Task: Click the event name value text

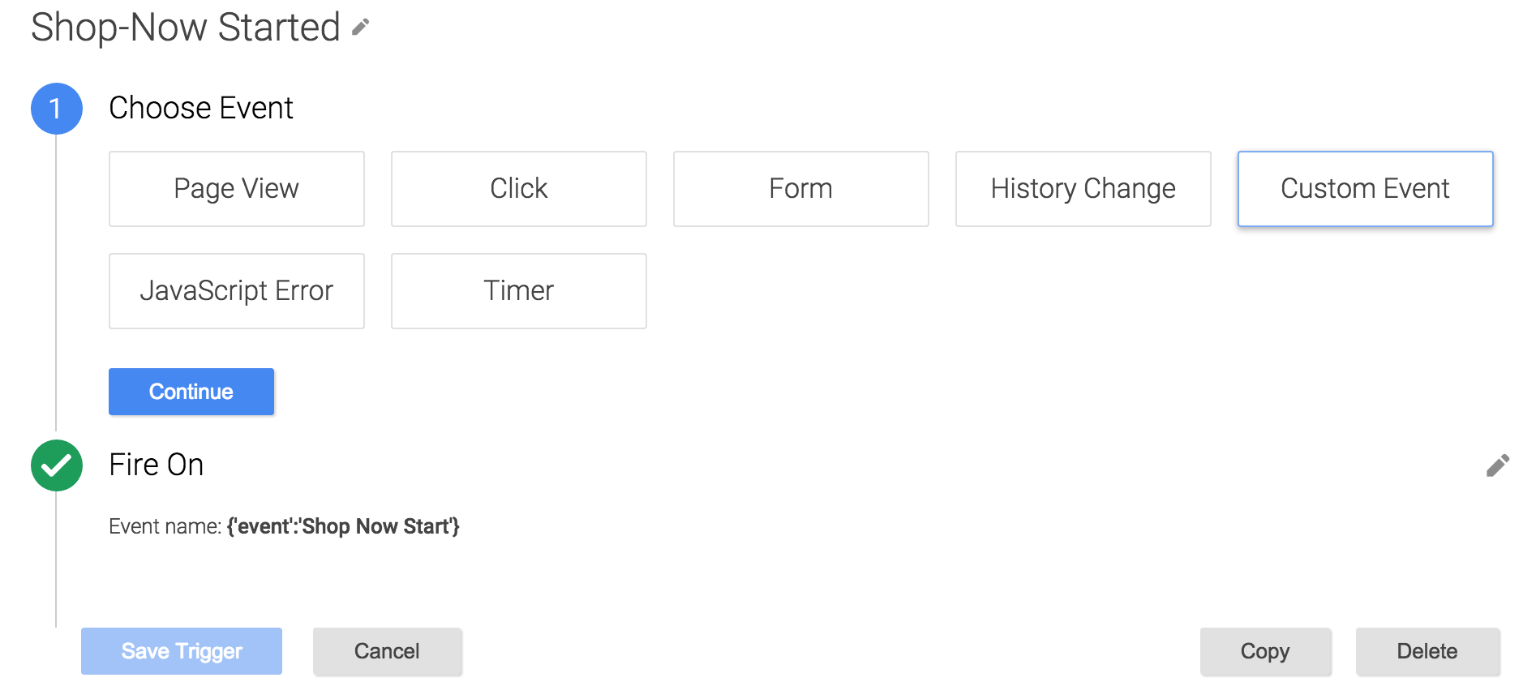Action: coord(343,526)
